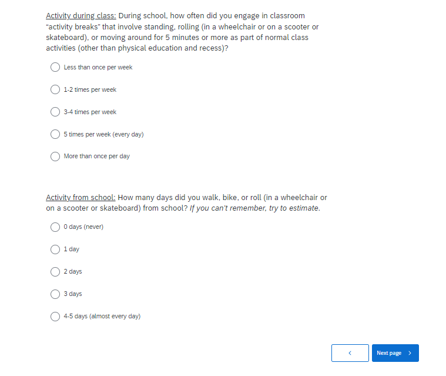
Task: Click the '4-5 days (almost every day)' label
Action: click(102, 317)
